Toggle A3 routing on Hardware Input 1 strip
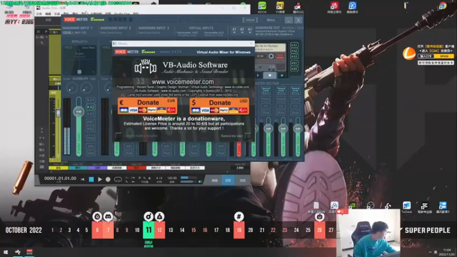This screenshot has width=457, height=257. (91, 114)
